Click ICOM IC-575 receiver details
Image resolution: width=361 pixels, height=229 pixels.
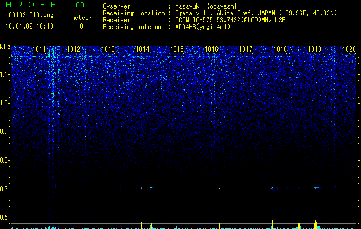pos(230,20)
